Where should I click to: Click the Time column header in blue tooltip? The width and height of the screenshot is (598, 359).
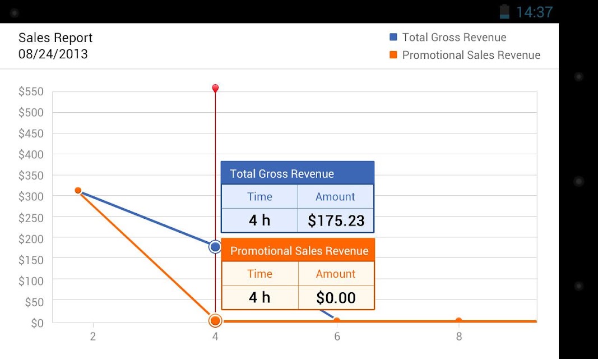pyautogui.click(x=259, y=196)
